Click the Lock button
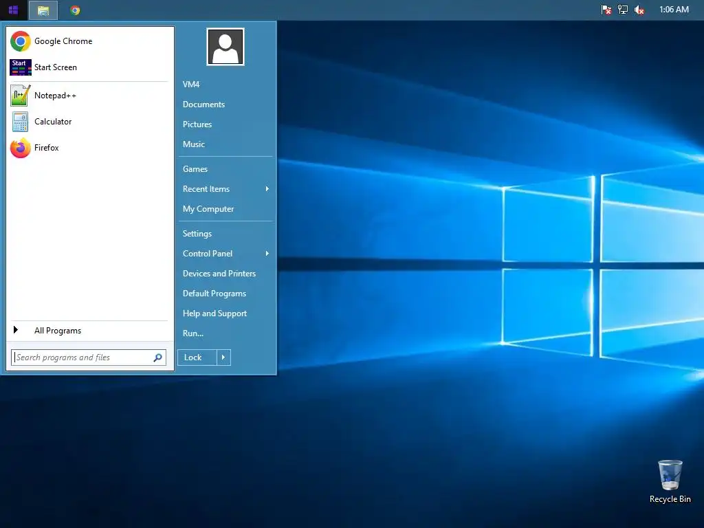This screenshot has width=704, height=528. 197,357
